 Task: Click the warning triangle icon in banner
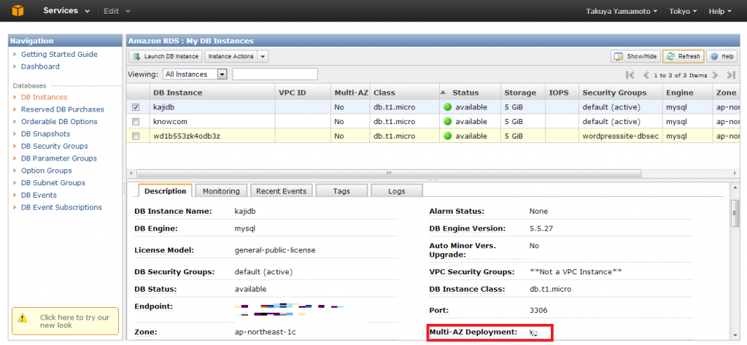[23, 317]
